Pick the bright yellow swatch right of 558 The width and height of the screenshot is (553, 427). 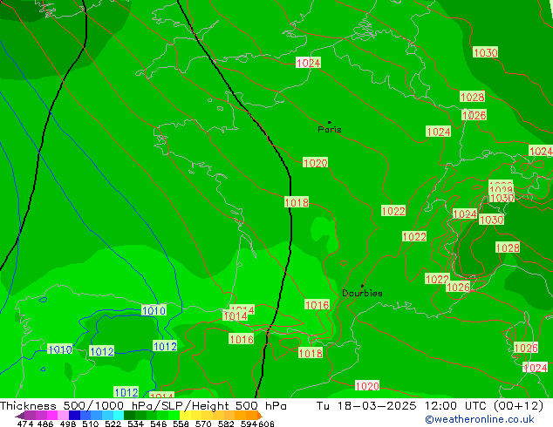click(x=185, y=416)
